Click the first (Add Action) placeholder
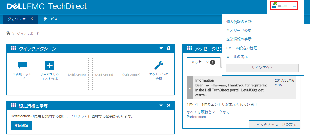Image resolution: width=310 pixels, height=140 pixels. [x=77, y=74]
